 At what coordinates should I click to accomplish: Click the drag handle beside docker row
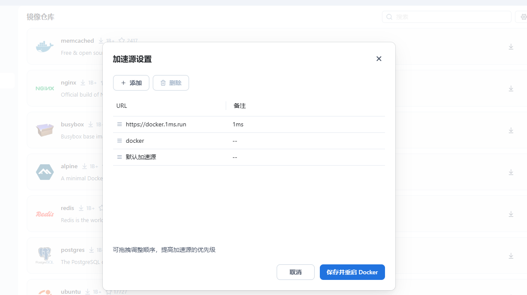pos(120,141)
